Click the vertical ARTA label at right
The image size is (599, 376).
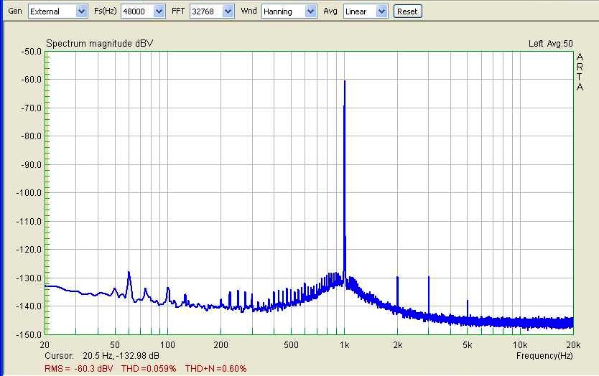click(580, 72)
